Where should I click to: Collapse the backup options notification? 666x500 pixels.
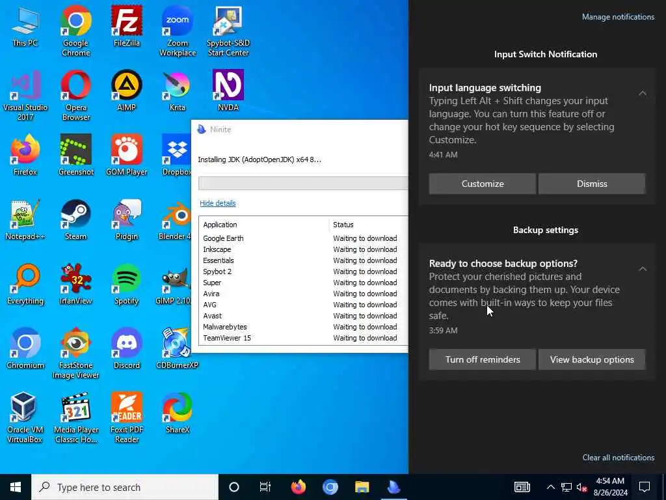click(643, 269)
